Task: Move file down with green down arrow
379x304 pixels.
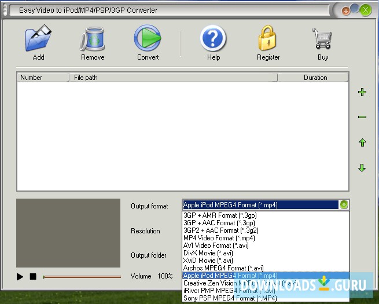Action: tap(362, 167)
